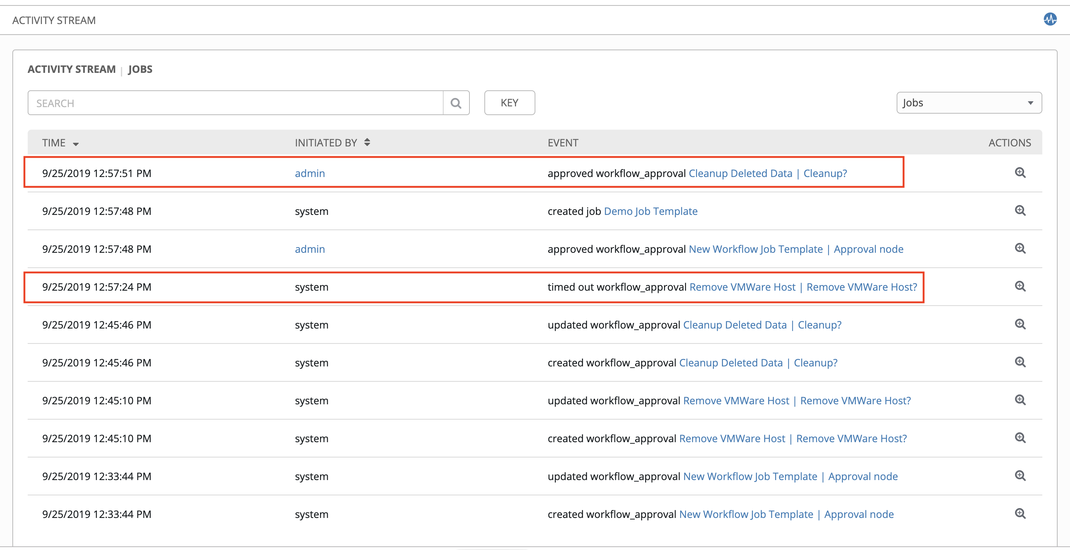Inspect the updated Remove VMWare Host event
Viewport: 1070px width, 550px height.
1020,400
